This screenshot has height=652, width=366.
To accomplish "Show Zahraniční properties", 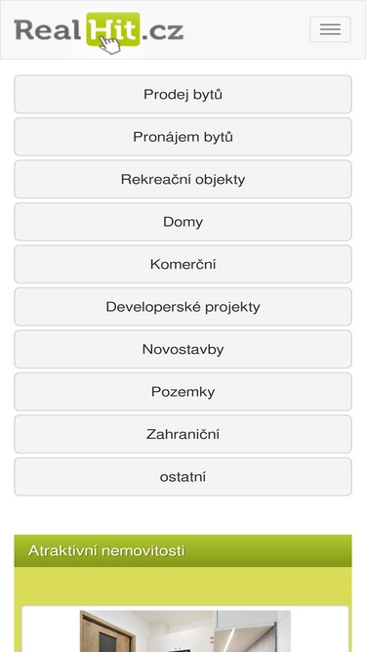I will click(183, 434).
